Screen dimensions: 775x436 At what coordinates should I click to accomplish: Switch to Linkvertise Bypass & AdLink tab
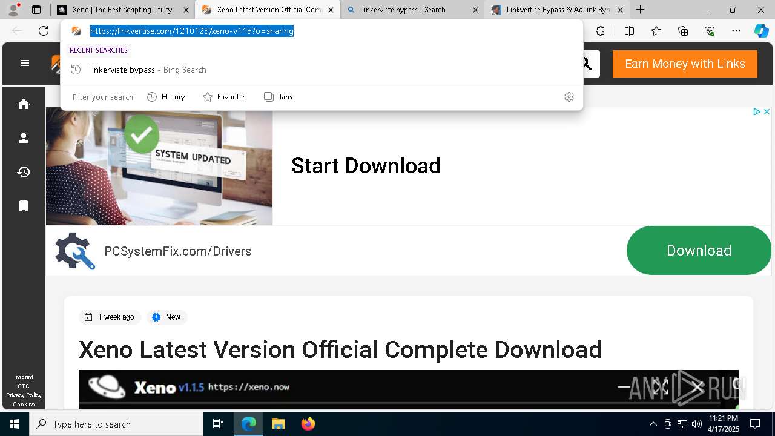point(557,10)
